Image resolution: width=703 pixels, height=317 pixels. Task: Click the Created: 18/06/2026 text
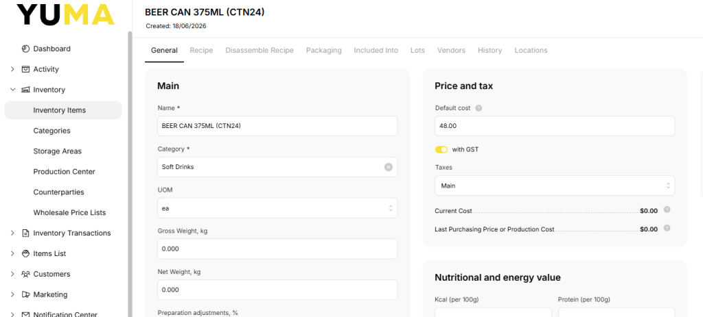[176, 26]
